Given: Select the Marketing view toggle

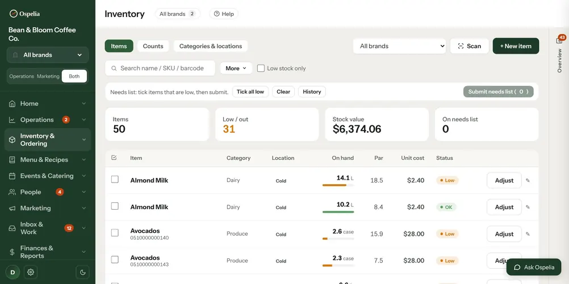Looking at the screenshot, I should (x=48, y=77).
